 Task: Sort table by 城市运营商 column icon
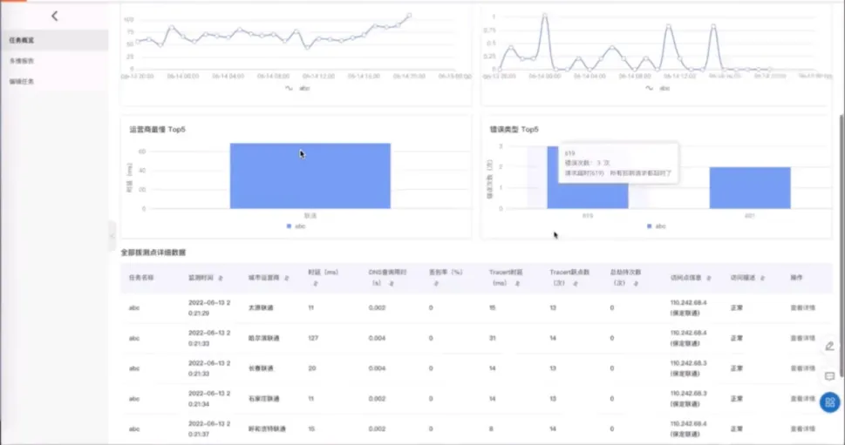point(287,278)
